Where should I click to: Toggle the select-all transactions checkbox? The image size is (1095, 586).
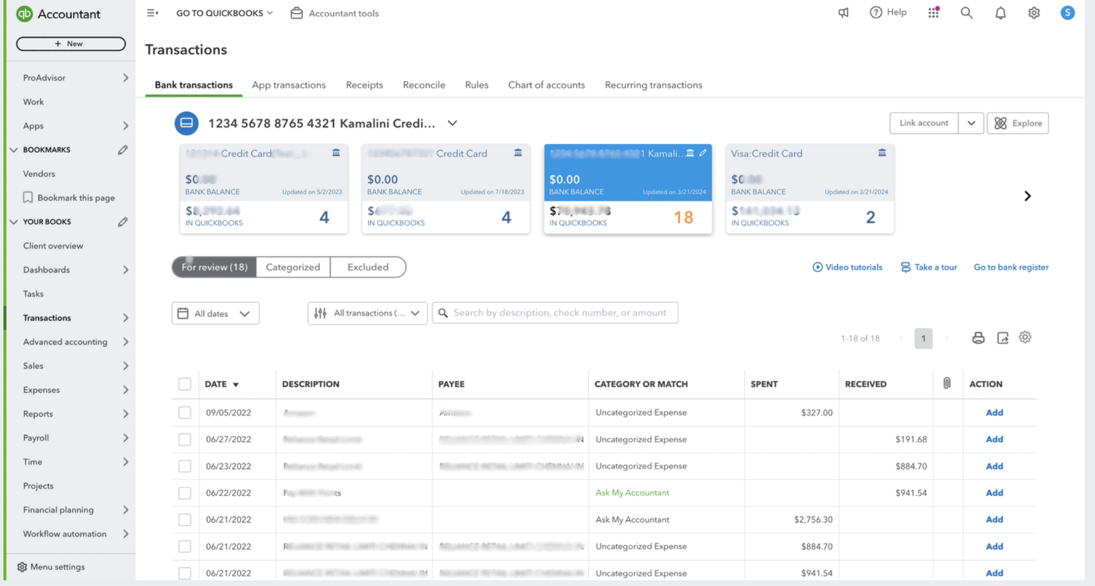click(185, 384)
